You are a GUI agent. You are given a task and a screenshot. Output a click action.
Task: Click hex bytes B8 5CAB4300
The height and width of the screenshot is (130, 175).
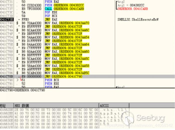pos(31,73)
